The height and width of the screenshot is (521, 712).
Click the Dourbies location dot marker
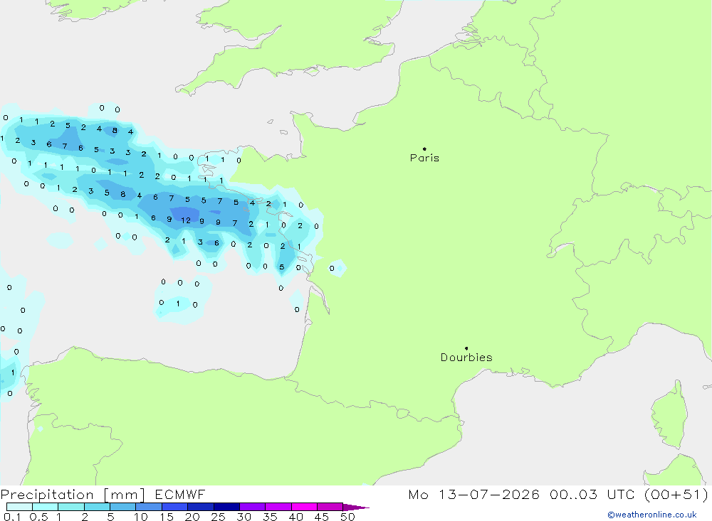pos(466,348)
